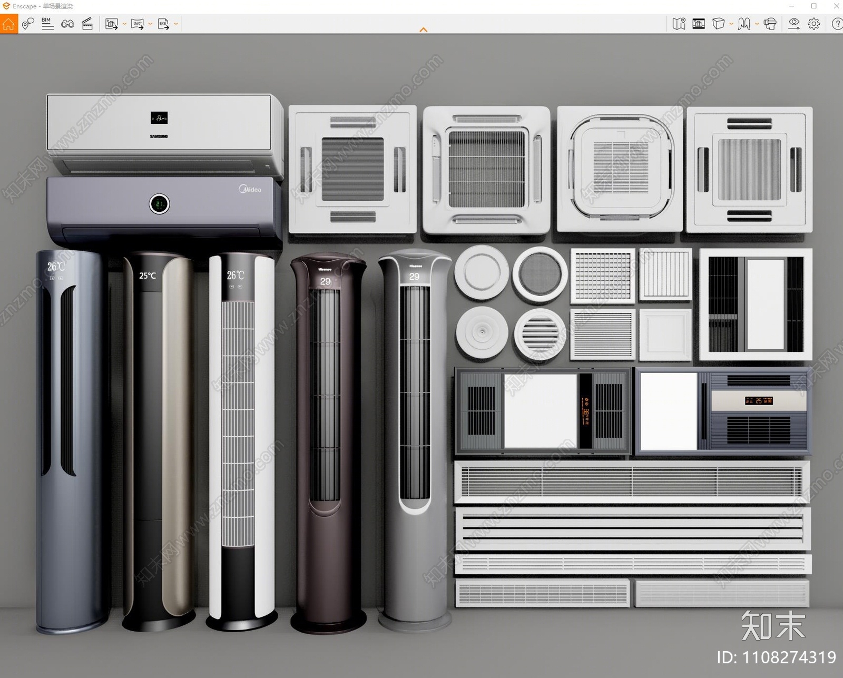
Task: Expand the EXE export options arrow
Action: click(176, 24)
